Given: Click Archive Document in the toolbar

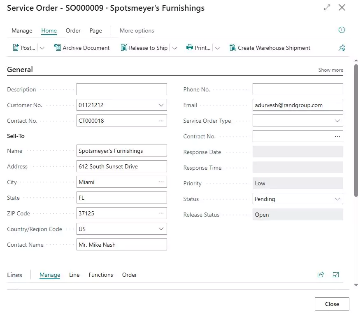Looking at the screenshot, I should tap(82, 48).
